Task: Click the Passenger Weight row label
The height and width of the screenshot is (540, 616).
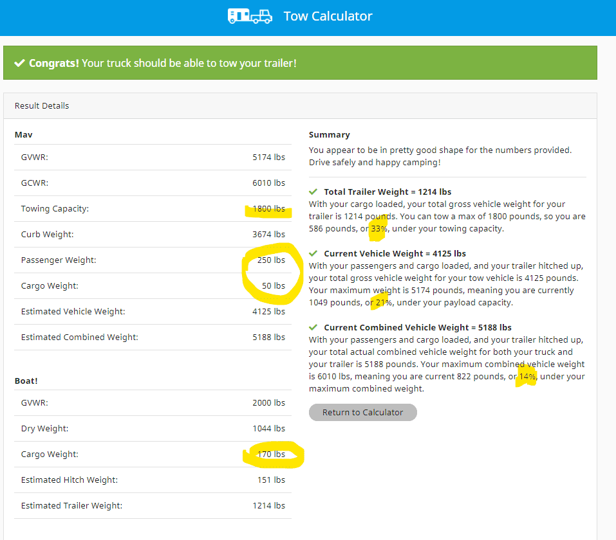Action: (x=59, y=260)
